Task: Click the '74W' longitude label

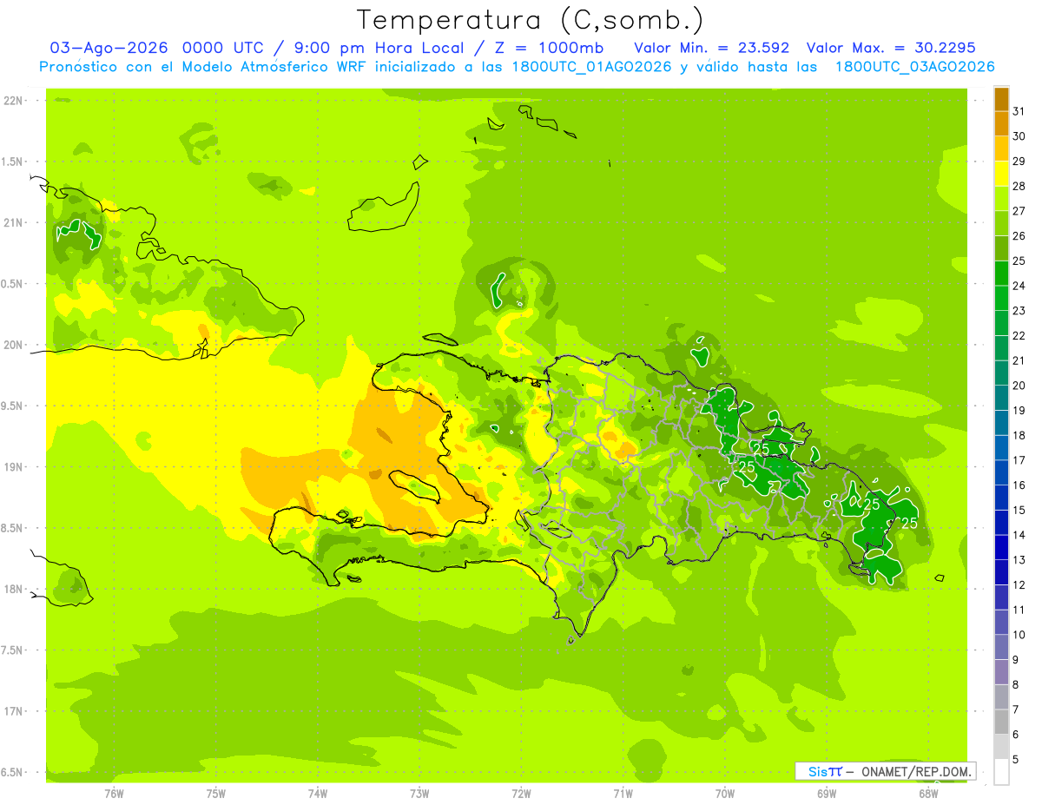Action: point(318,794)
